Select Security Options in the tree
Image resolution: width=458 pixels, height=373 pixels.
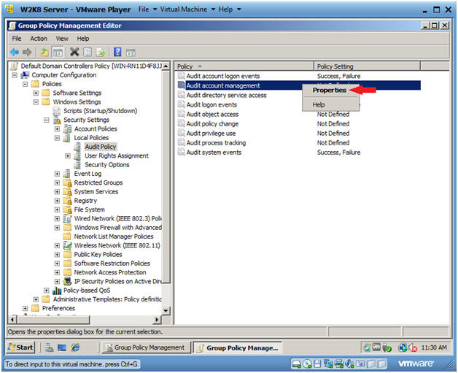tap(107, 165)
